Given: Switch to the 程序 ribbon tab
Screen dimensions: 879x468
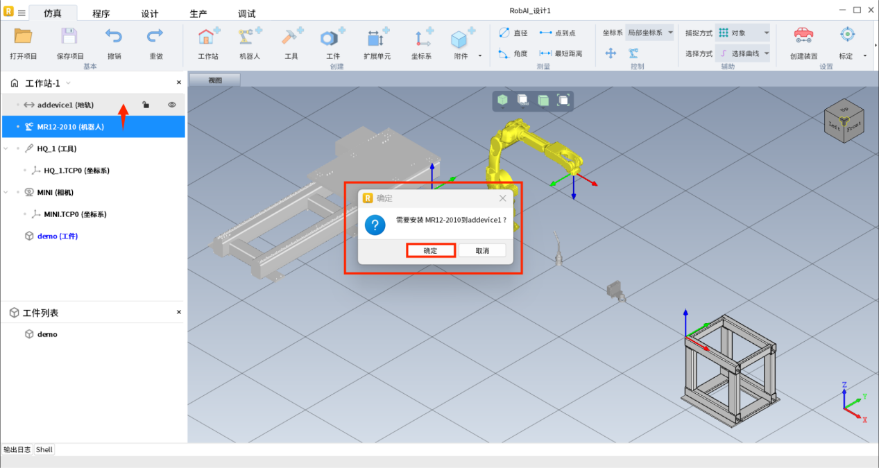Looking at the screenshot, I should pyautogui.click(x=101, y=14).
